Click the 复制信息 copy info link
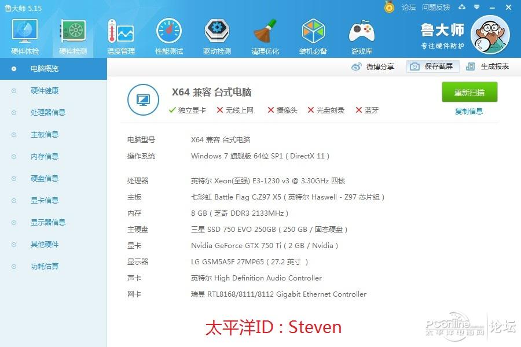 (469, 111)
